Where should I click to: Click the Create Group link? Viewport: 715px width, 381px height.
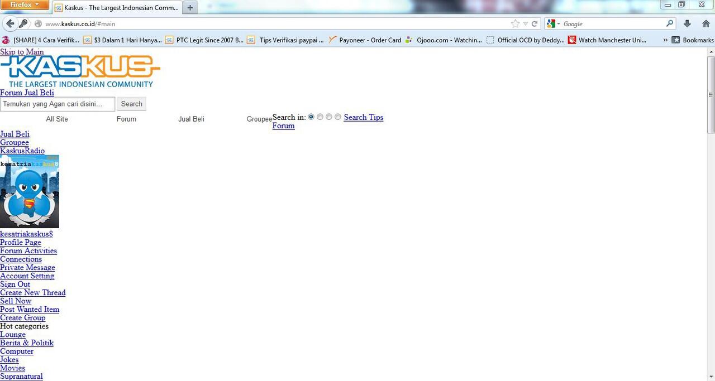tap(23, 317)
